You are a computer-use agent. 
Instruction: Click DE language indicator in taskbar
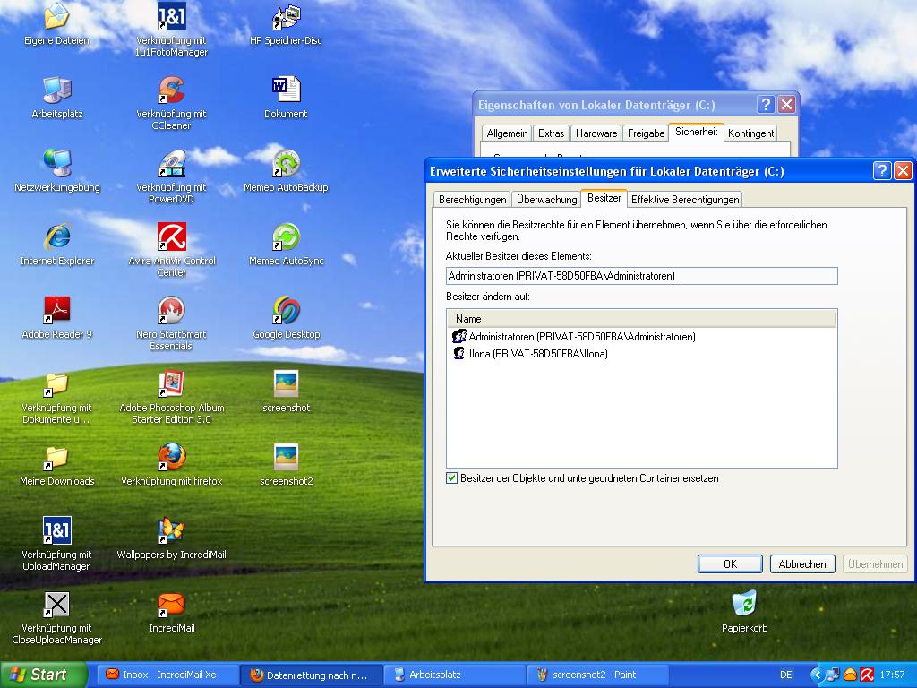[x=786, y=675]
